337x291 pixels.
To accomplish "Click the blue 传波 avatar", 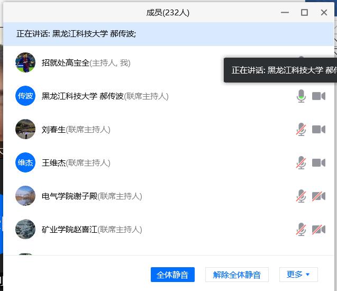I will pos(25,96).
